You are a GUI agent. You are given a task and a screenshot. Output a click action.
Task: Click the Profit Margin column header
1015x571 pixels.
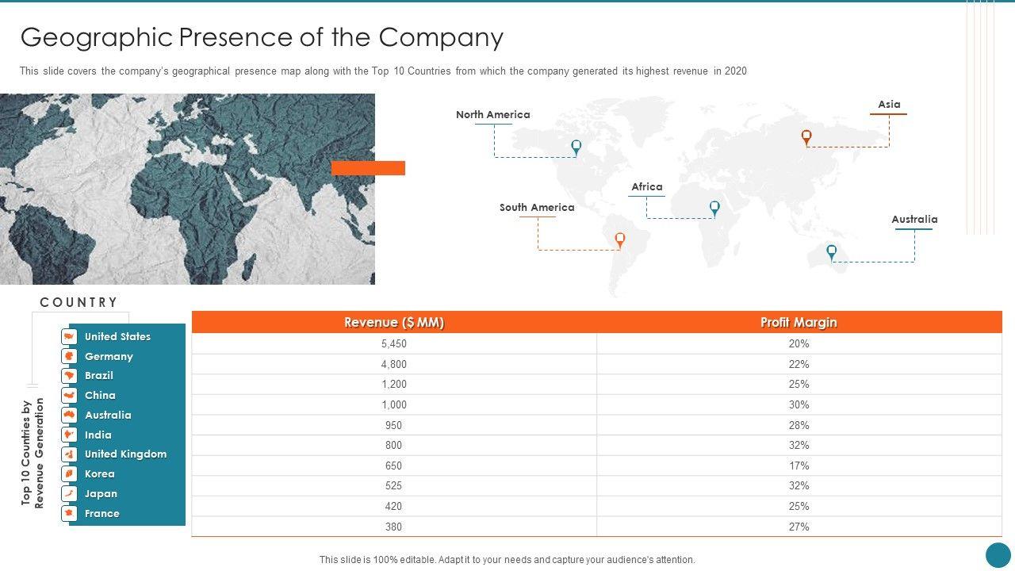click(799, 322)
